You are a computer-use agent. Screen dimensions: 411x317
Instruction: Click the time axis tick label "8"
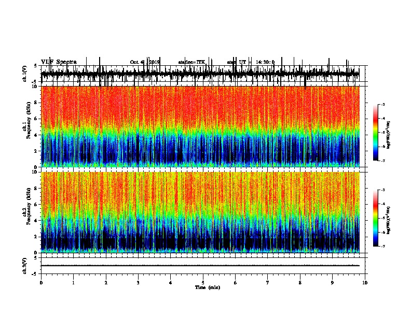coord(300,283)
